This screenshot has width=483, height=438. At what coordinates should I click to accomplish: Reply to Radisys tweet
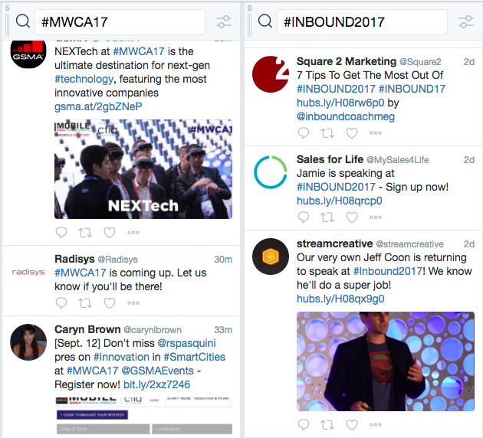61,302
